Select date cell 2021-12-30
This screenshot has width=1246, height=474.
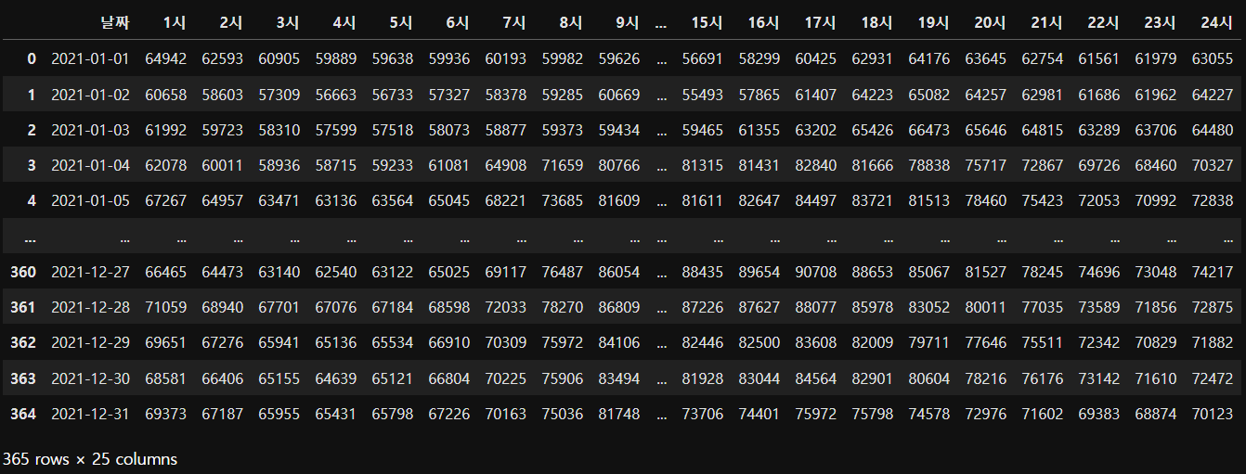point(91,378)
